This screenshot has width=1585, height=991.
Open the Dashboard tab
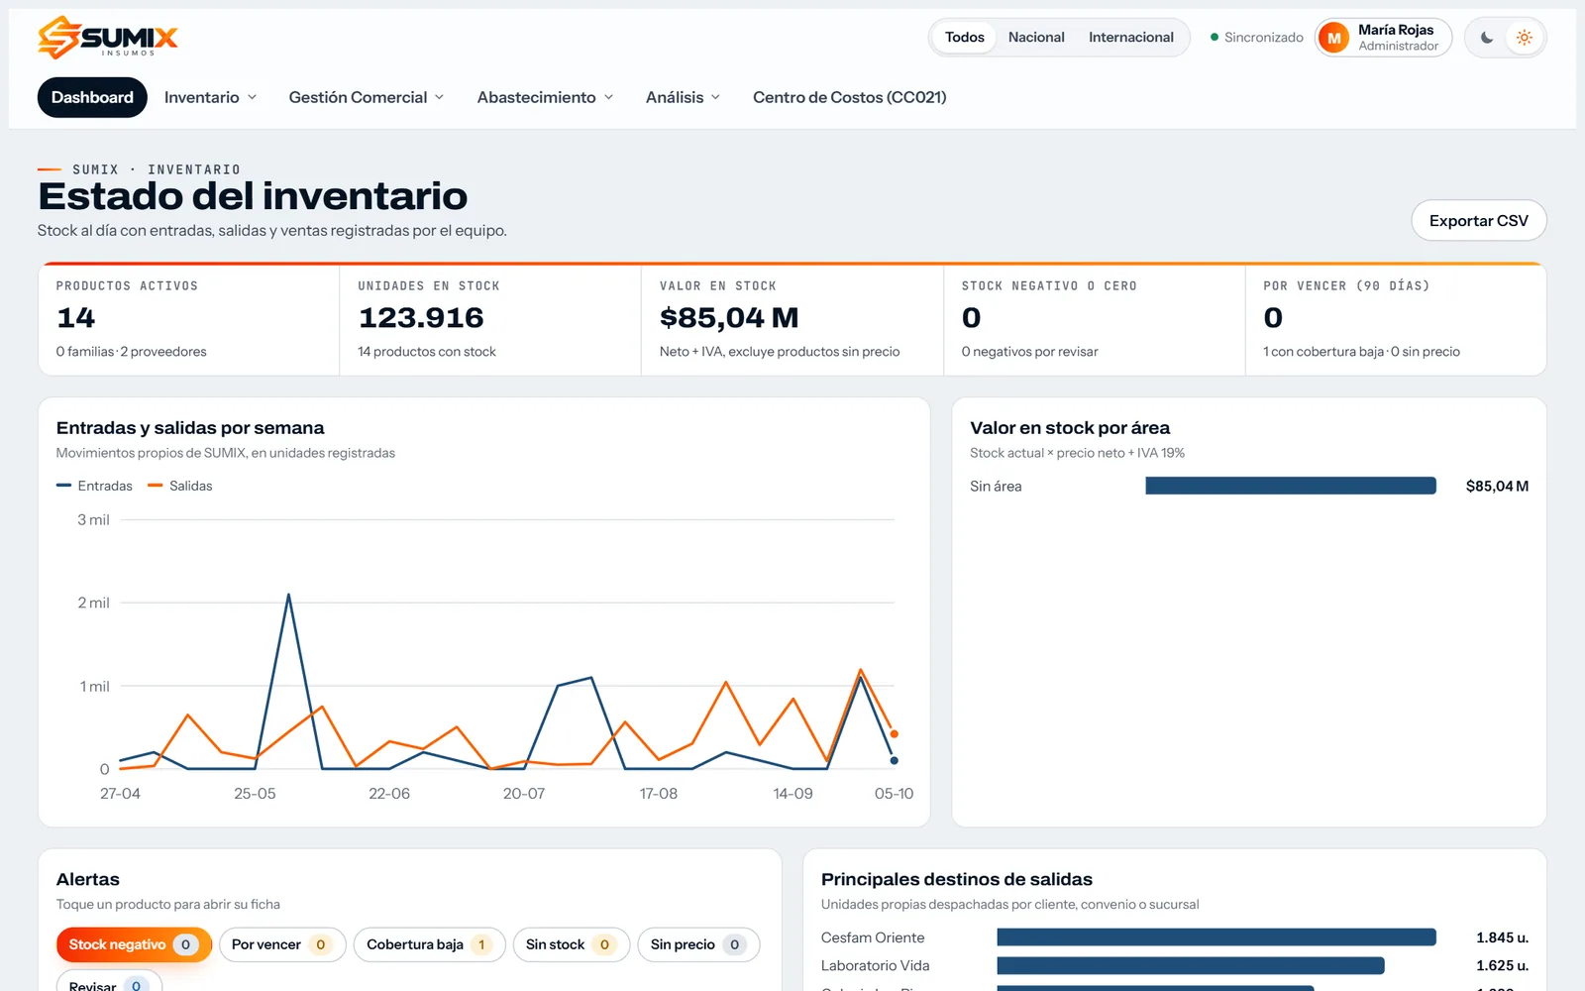[92, 97]
